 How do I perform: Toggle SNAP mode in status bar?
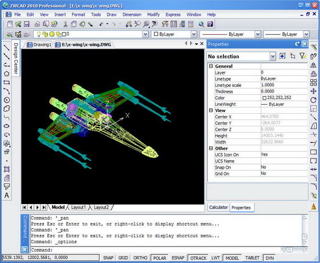pyautogui.click(x=108, y=258)
